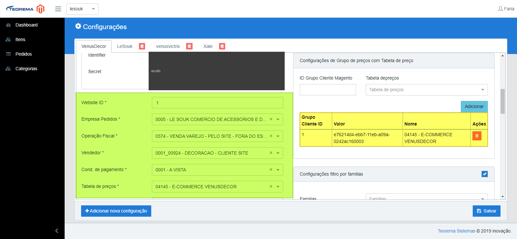Expand the Vendedor dropdown
The height and width of the screenshot is (239, 517).
click(278, 153)
